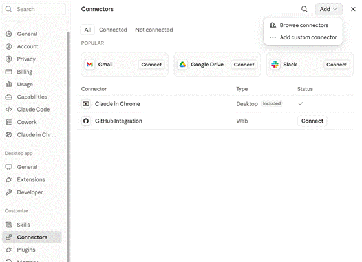Viewport: 362px width, 262px height.
Task: Click the Cowork checklist icon
Action: tap(9, 122)
